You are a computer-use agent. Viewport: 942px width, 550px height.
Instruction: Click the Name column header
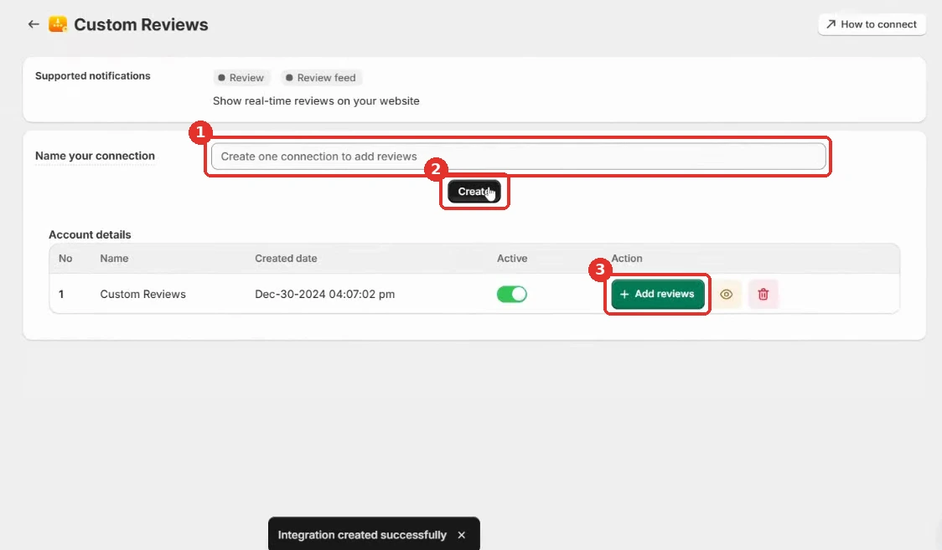pyautogui.click(x=114, y=259)
